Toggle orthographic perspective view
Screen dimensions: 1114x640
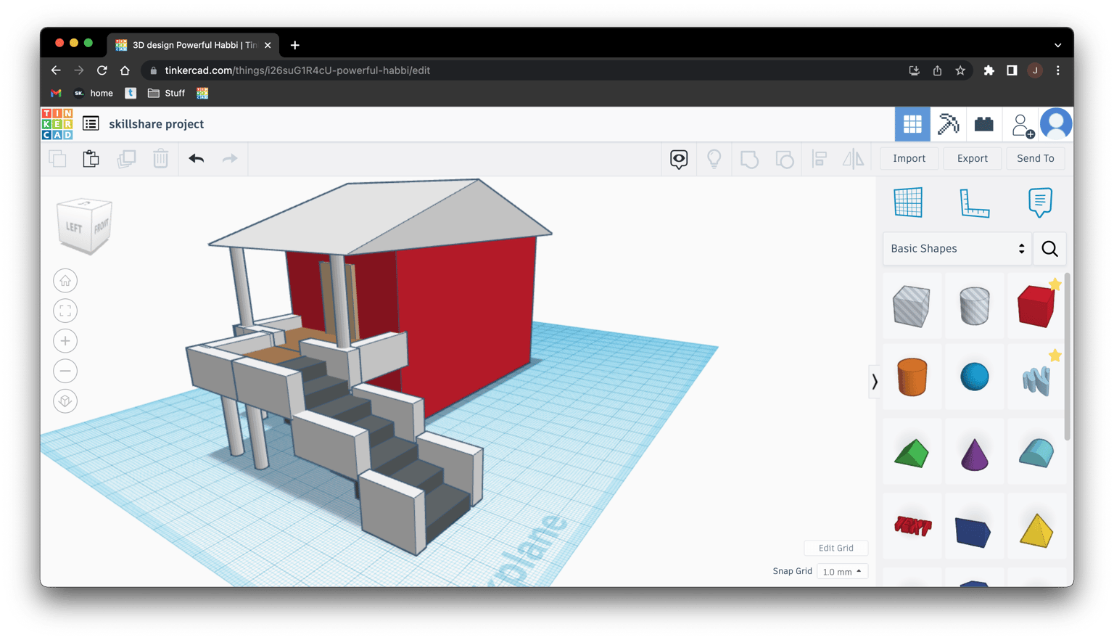[65, 401]
